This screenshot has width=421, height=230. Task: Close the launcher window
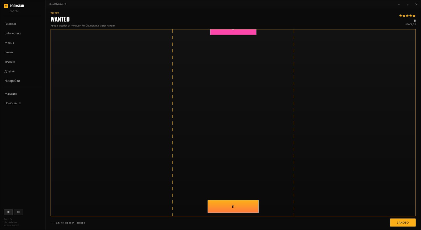416,4
